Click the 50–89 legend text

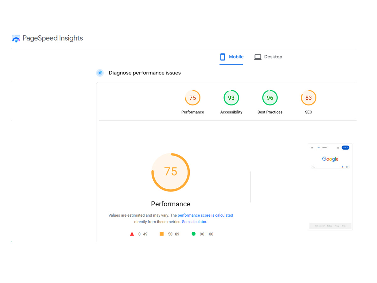click(x=173, y=234)
